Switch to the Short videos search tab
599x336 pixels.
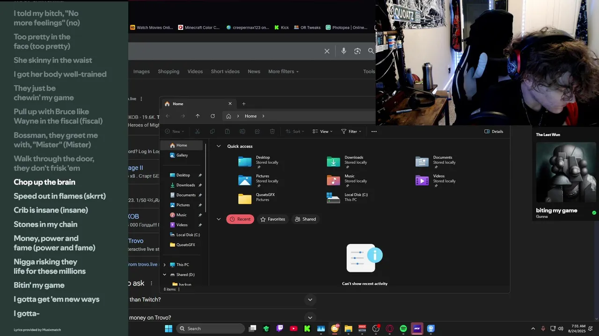tap(225, 71)
